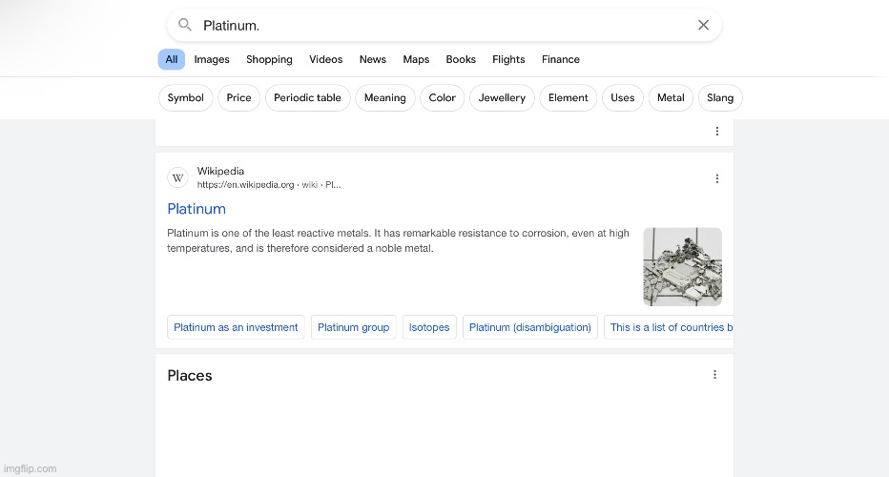Select the Periodic table chip
This screenshot has height=477, width=889.
307,97
